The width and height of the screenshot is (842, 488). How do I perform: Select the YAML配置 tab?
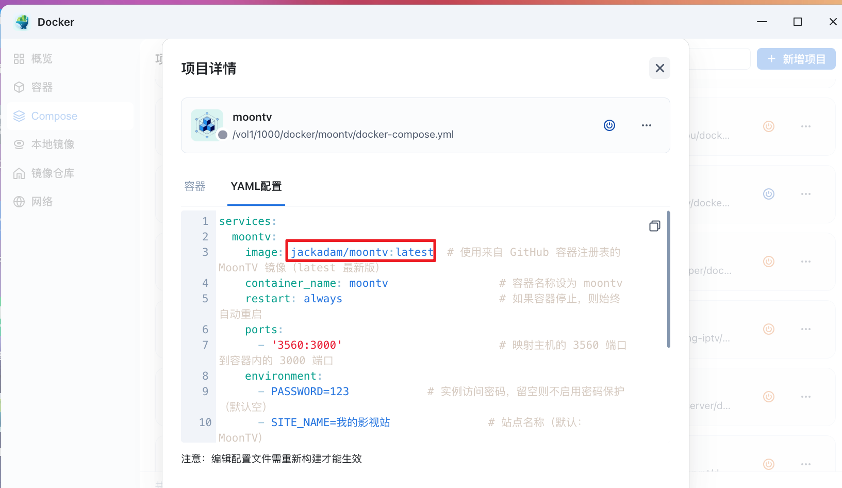[x=256, y=186]
